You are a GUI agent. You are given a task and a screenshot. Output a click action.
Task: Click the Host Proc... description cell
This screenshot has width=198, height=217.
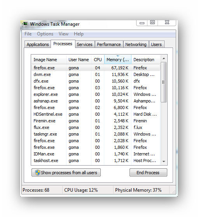[x=145, y=161]
